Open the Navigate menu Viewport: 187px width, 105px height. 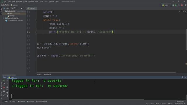point(19,2)
